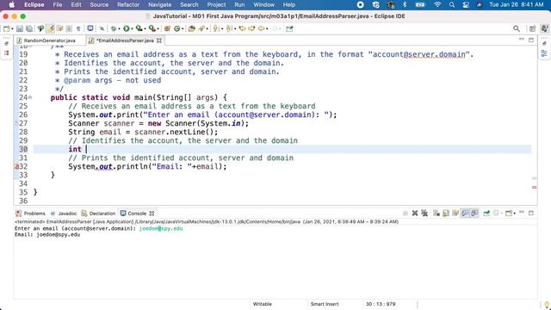This screenshot has height=310, width=551.
Task: Click the toolbar search magnifier icon
Action: pyautogui.click(x=517, y=28)
